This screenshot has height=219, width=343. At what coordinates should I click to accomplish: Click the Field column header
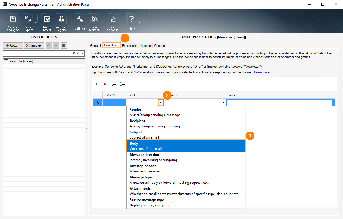click(x=145, y=95)
